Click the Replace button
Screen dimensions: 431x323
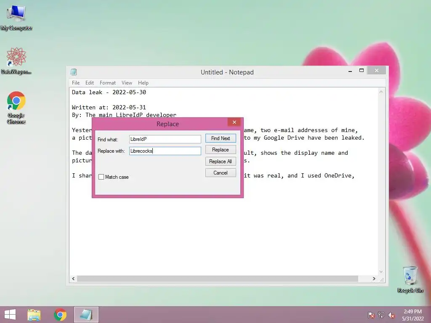221,150
